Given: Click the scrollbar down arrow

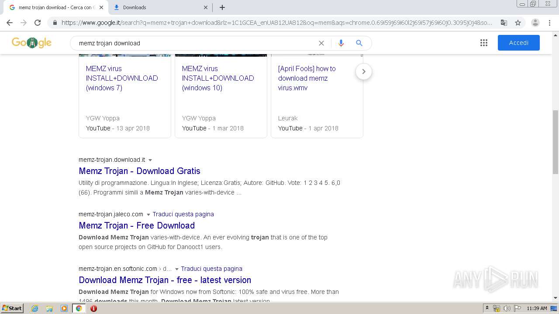Looking at the screenshot, I should tap(555, 298).
